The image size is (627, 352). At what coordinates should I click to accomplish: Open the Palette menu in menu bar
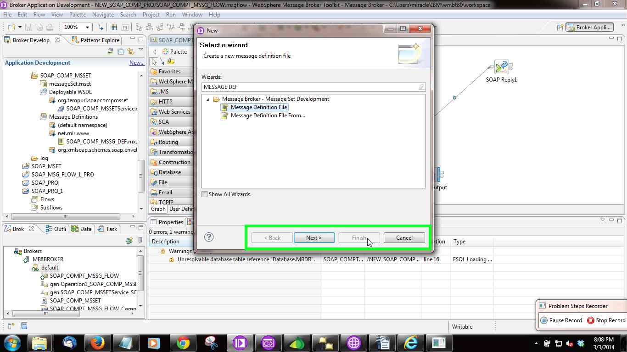[x=78, y=15]
